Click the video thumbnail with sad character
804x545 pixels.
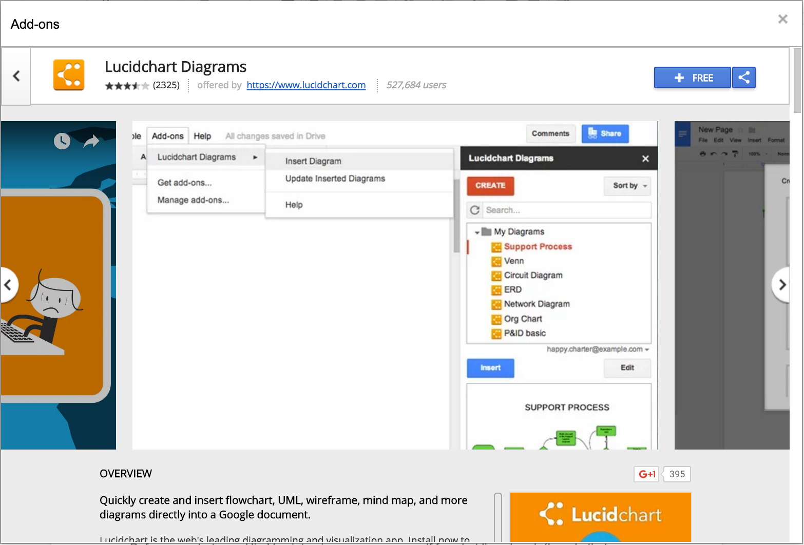tap(58, 285)
